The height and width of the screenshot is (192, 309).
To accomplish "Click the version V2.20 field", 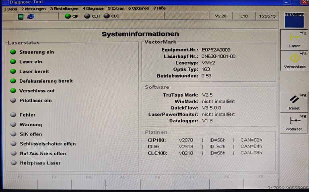I will click(x=221, y=16).
